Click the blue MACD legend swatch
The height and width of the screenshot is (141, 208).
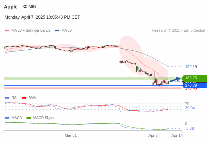click(x=7, y=118)
